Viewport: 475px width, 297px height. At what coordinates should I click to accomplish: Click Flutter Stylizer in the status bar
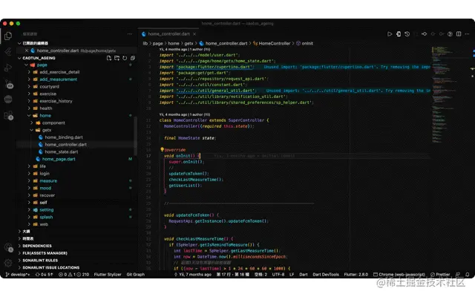(x=108, y=274)
